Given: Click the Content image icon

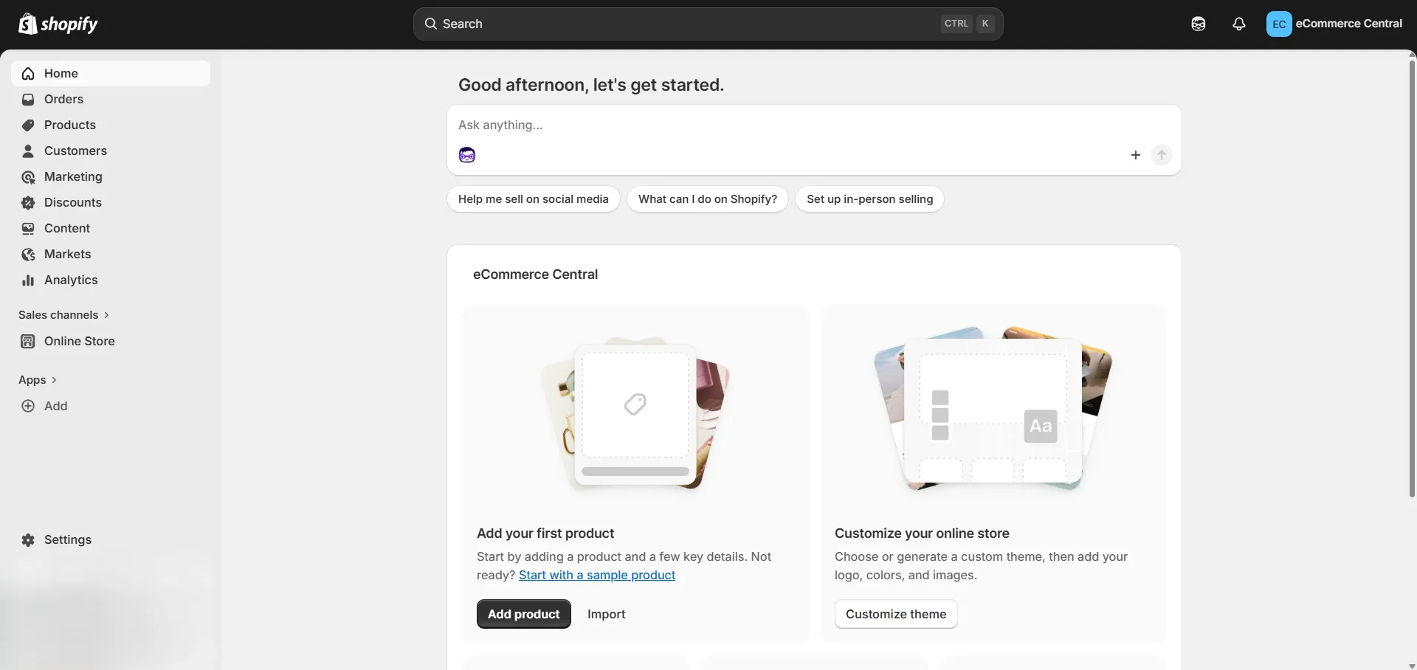Looking at the screenshot, I should point(28,229).
